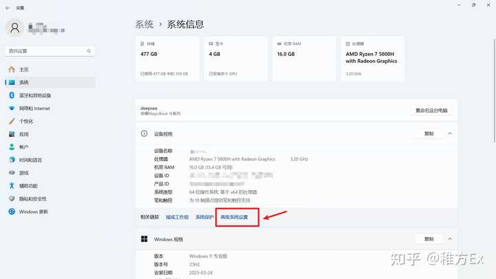
Task: Open 帐户 accounts settings
Action: [50, 147]
